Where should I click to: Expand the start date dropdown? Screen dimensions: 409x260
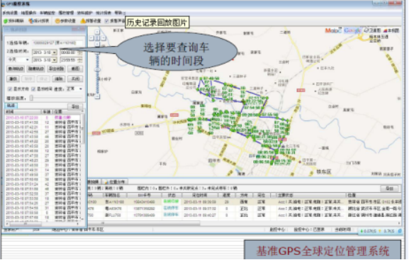55,52
